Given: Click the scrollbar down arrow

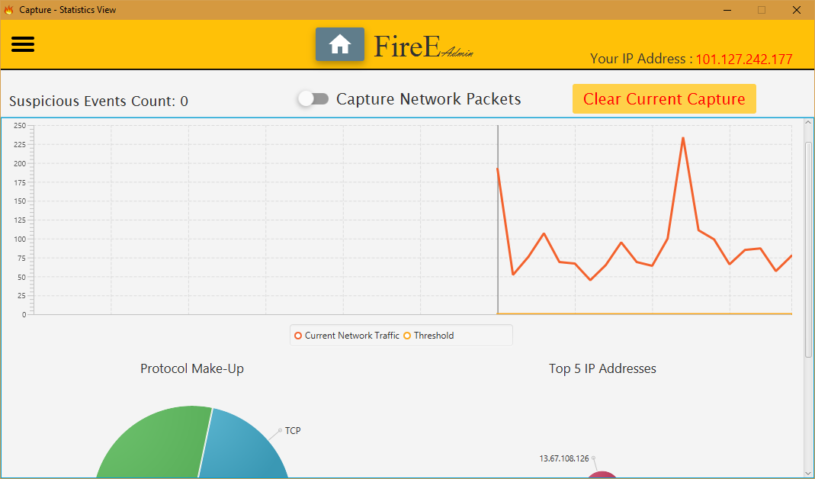Looking at the screenshot, I should coord(808,472).
